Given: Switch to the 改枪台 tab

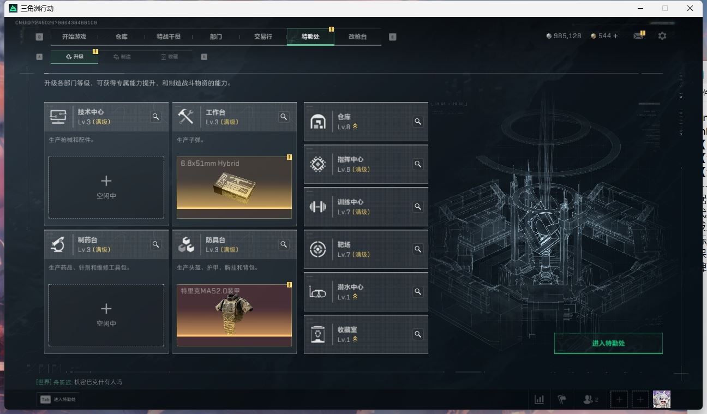Looking at the screenshot, I should tap(358, 37).
